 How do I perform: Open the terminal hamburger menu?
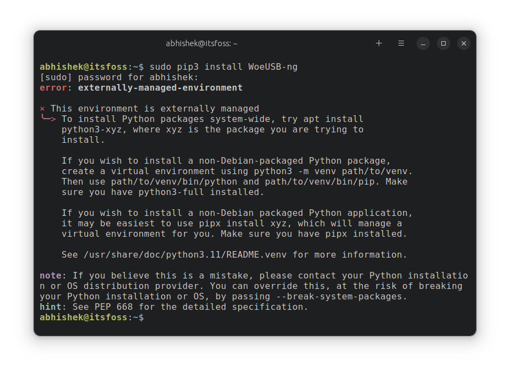pyautogui.click(x=401, y=43)
